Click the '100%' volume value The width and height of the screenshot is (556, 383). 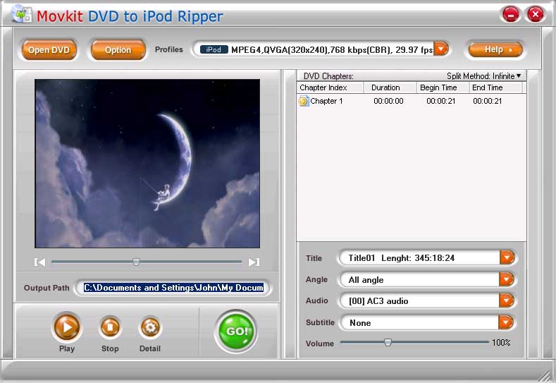pyautogui.click(x=501, y=343)
